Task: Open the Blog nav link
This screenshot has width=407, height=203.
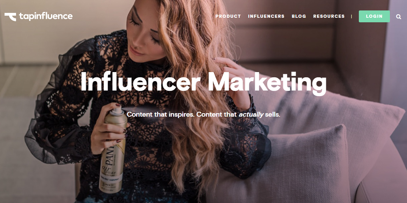Action: point(299,16)
